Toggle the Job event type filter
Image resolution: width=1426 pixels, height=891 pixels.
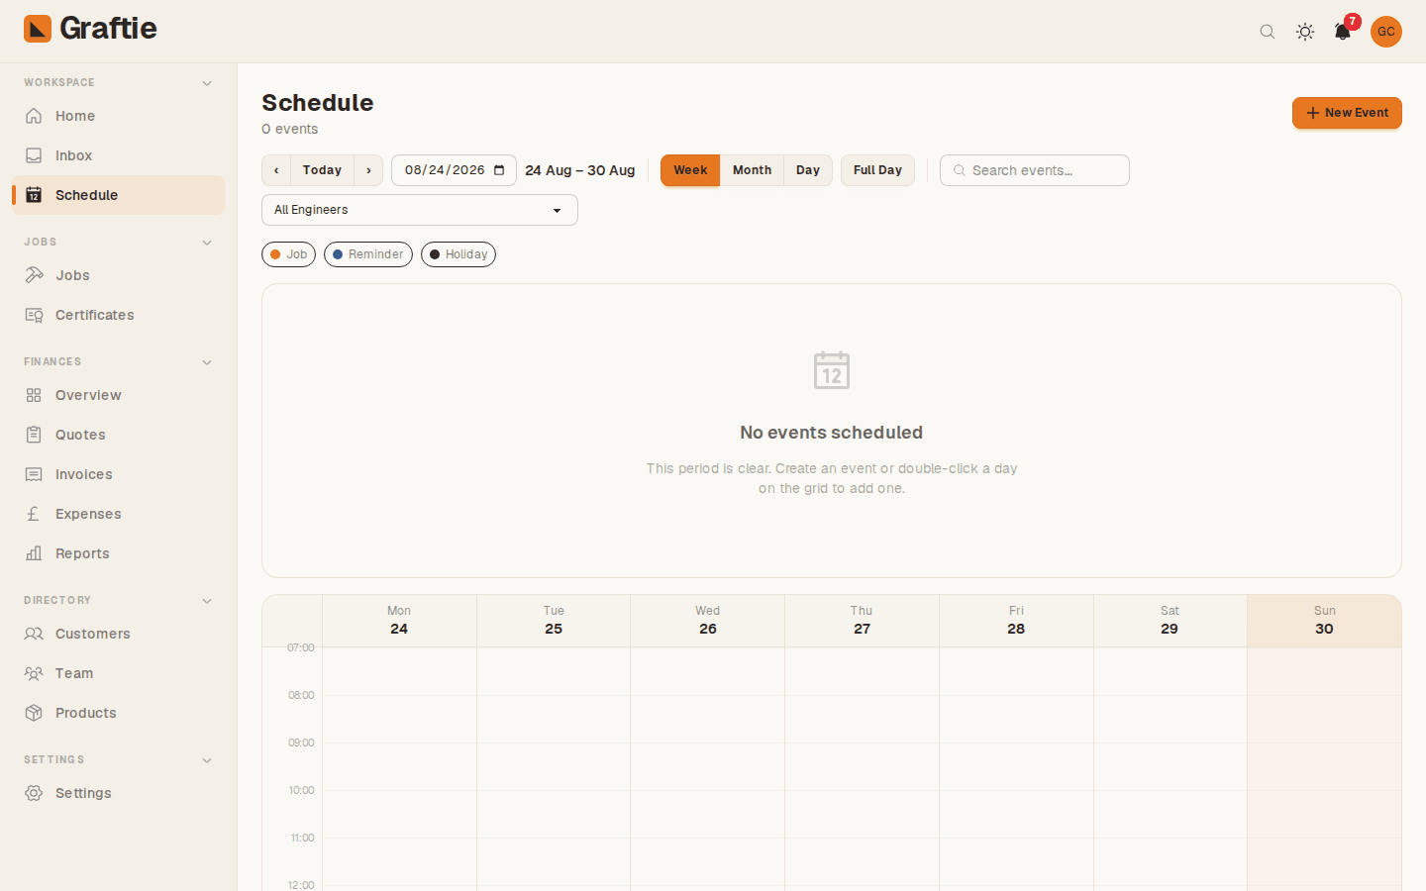coord(288,254)
